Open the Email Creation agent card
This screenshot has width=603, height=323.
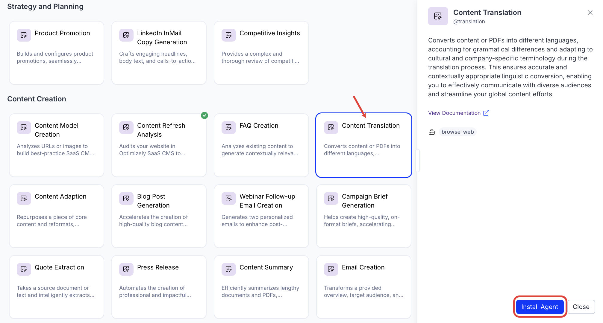pos(364,287)
